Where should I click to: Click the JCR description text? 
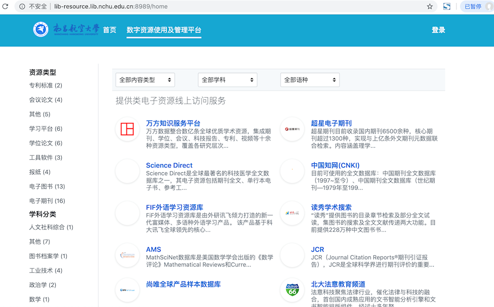coord(372,261)
